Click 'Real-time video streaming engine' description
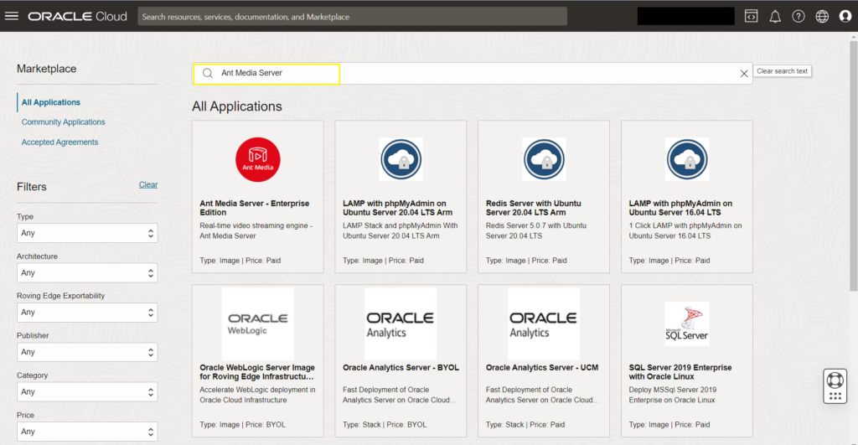858x445 pixels. coord(256,230)
